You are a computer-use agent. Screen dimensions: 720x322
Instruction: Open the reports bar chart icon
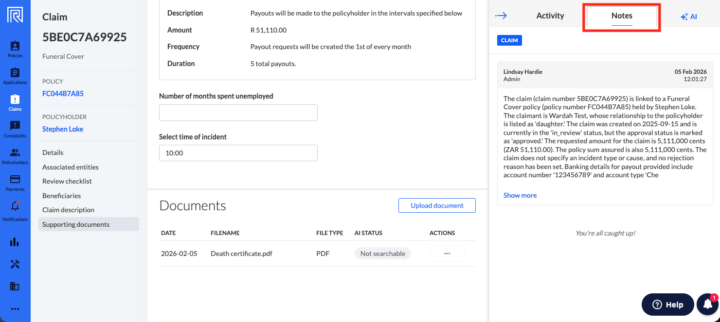point(15,242)
